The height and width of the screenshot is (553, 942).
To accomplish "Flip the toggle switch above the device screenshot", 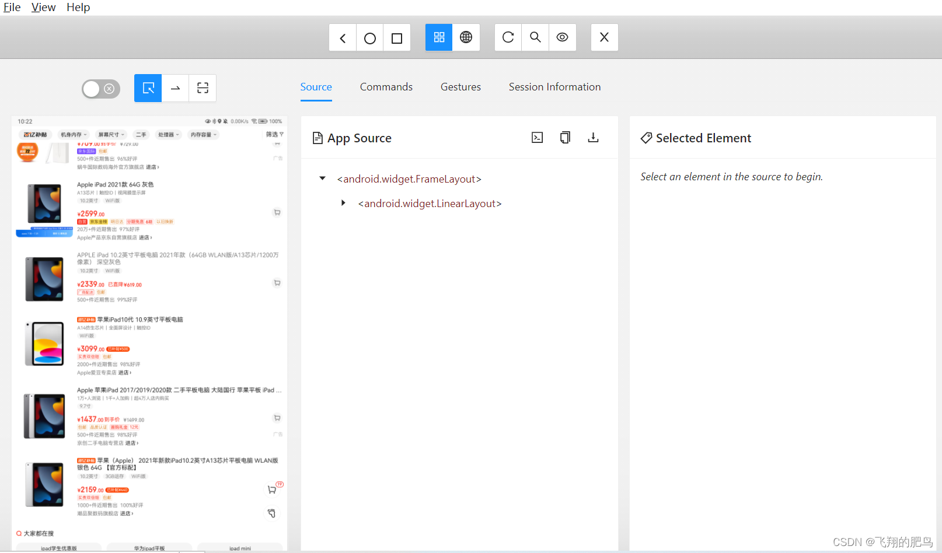I will 100,88.
